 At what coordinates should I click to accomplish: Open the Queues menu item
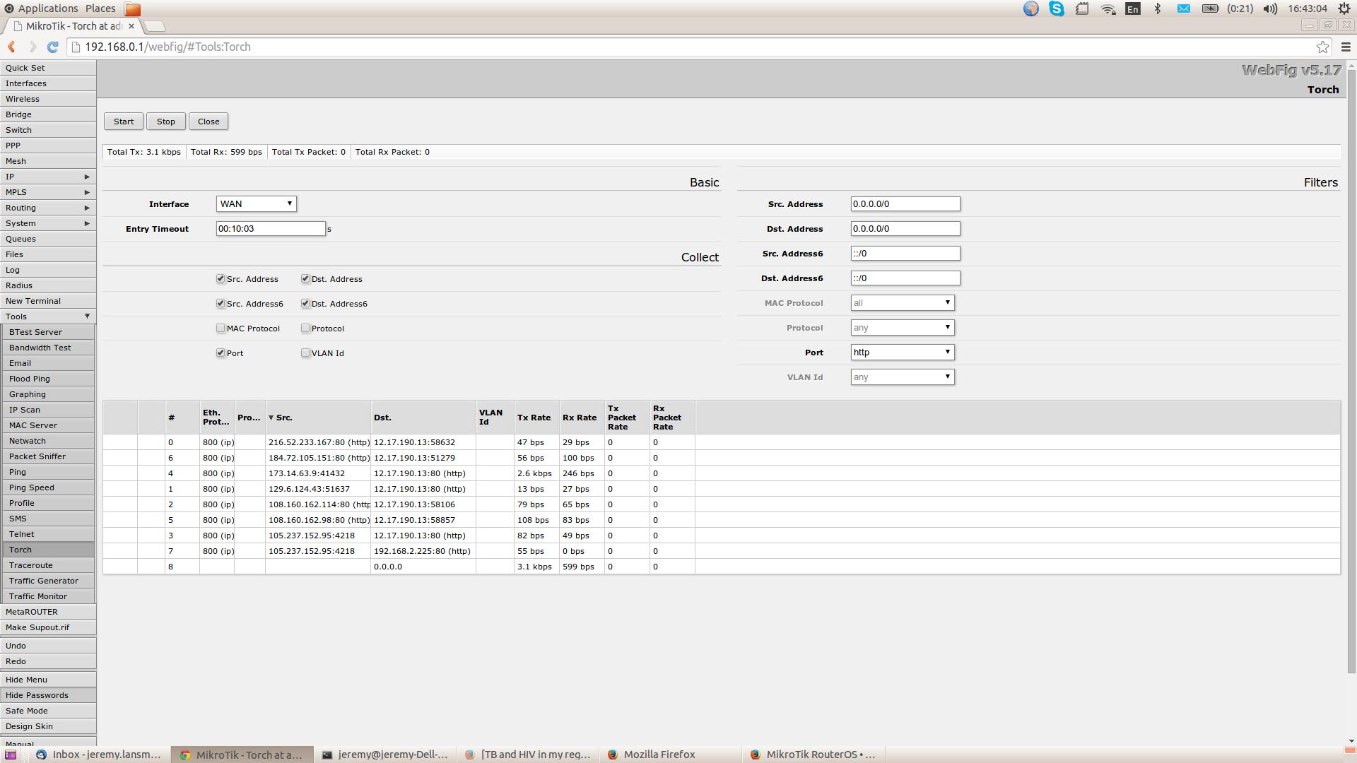48,239
